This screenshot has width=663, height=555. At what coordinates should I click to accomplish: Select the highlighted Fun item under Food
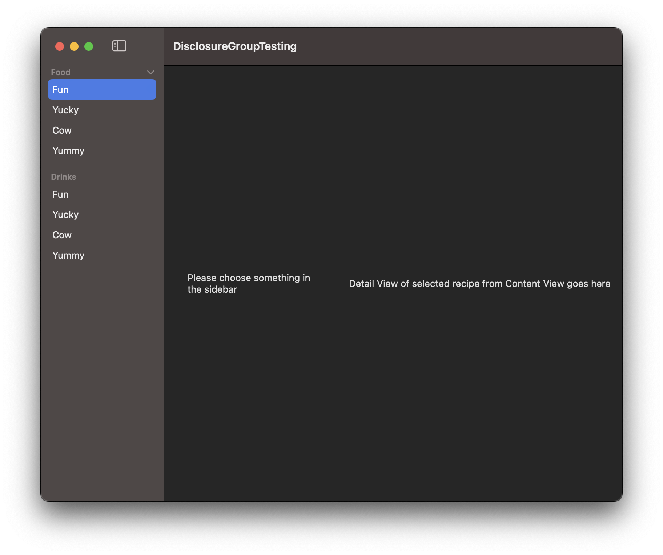(102, 90)
